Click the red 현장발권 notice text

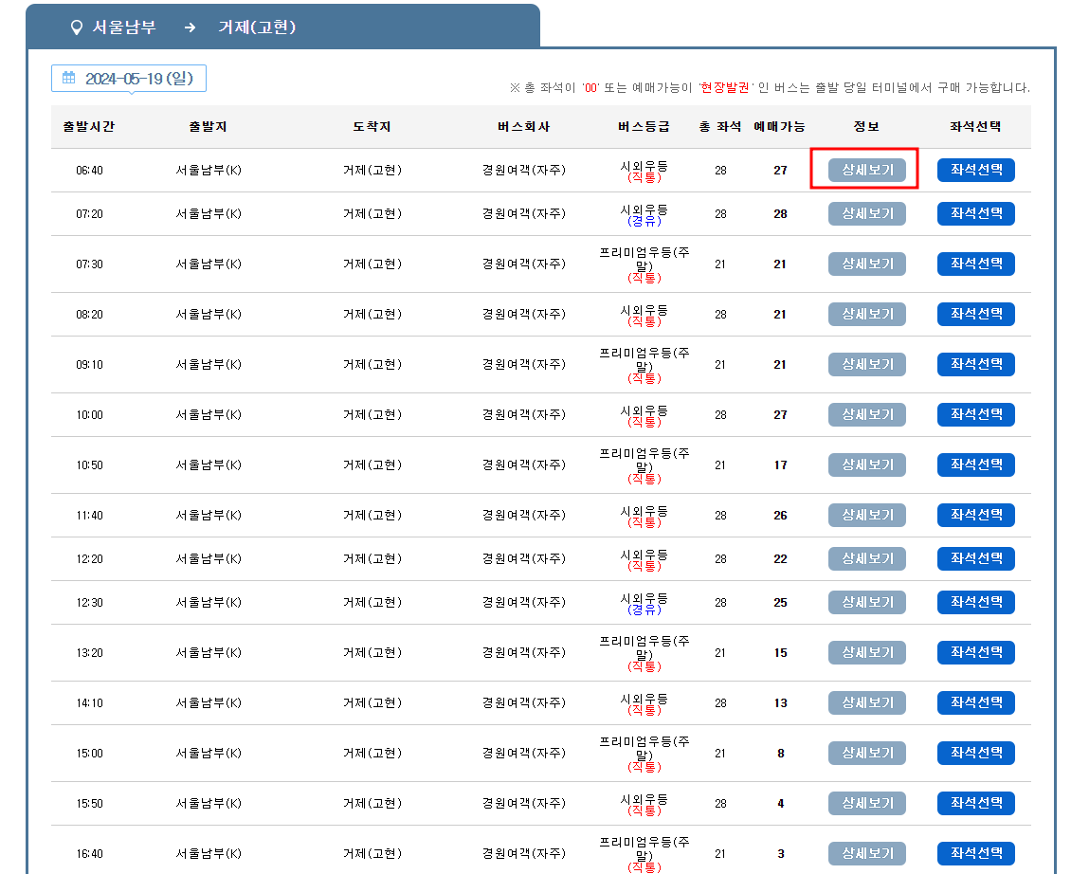(x=724, y=87)
